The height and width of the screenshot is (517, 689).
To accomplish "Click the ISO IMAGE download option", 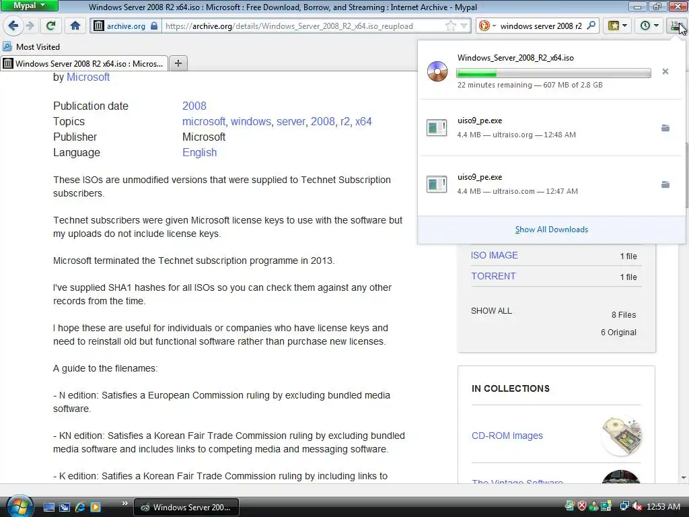I will pos(495,255).
